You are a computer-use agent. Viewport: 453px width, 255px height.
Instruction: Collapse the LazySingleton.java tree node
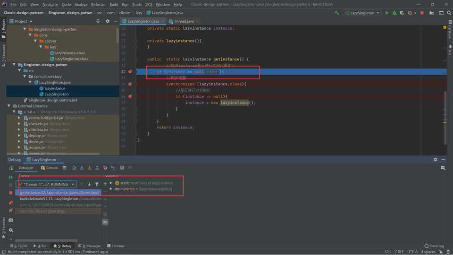tap(30, 82)
